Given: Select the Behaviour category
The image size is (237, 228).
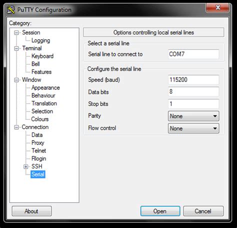Looking at the screenshot, I should tap(43, 95).
